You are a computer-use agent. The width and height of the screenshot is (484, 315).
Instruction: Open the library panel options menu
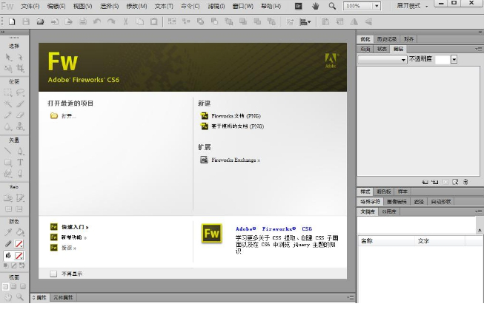[x=479, y=211]
